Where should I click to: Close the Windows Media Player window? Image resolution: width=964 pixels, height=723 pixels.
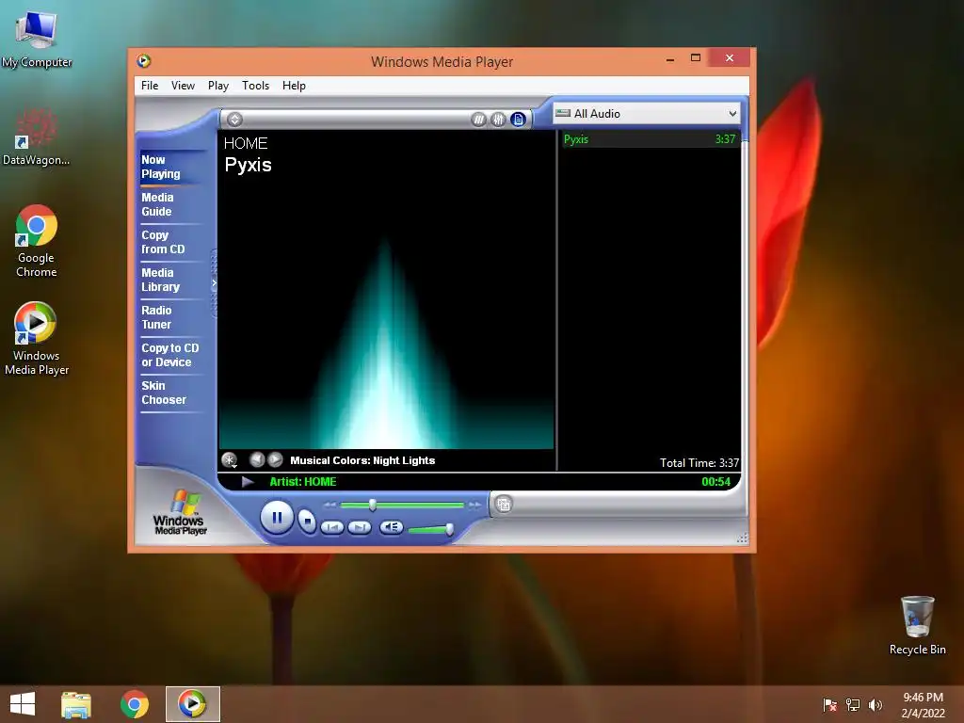point(730,57)
